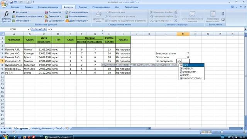Switch to the Вставка ribbon tab
The height and width of the screenshot is (139, 247).
coord(29,7)
